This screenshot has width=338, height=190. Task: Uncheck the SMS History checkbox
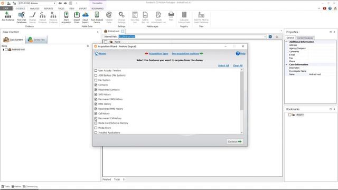pyautogui.click(x=96, y=94)
